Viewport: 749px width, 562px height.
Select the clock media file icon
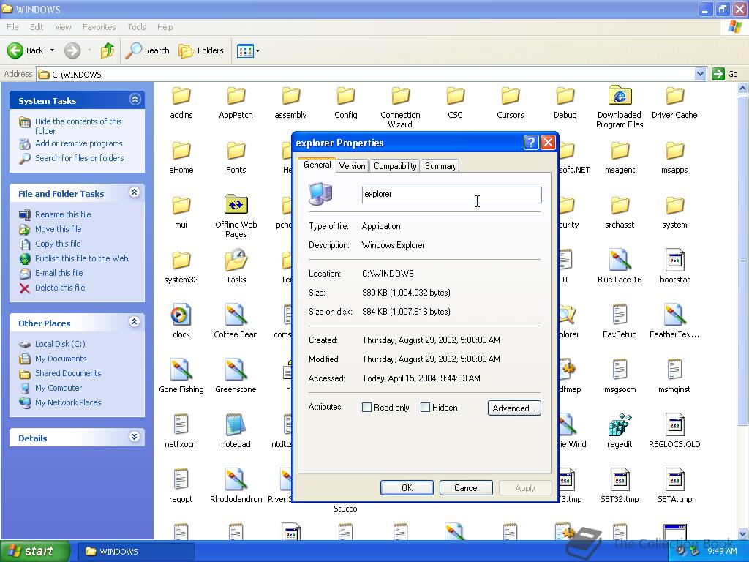point(181,315)
